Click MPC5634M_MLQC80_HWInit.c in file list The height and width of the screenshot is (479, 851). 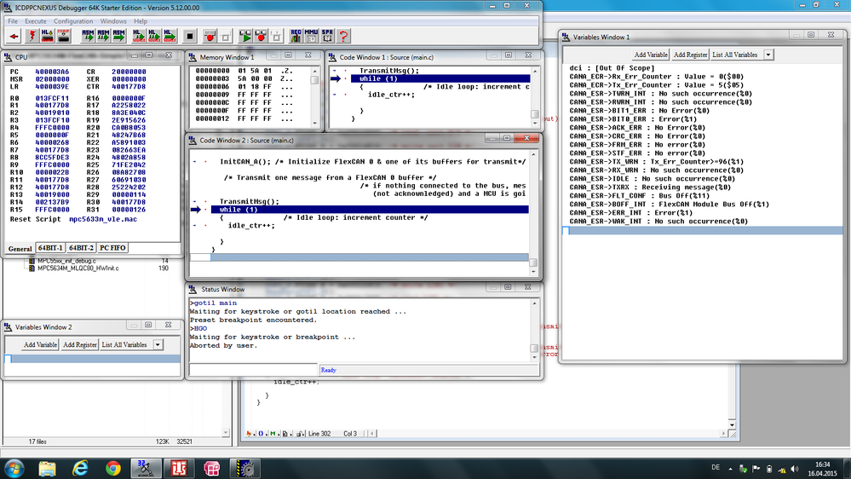click(78, 268)
